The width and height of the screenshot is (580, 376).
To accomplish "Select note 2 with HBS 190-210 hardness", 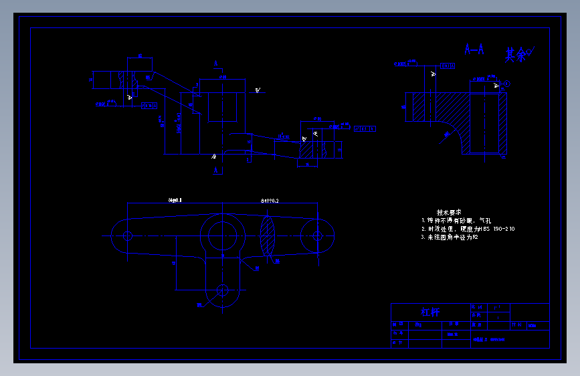I will click(x=468, y=229).
